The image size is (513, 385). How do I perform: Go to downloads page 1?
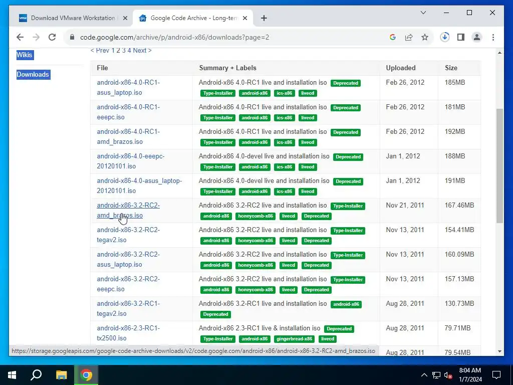click(x=113, y=51)
